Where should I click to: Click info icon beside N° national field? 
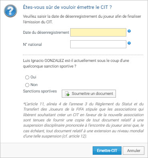pos(129,43)
